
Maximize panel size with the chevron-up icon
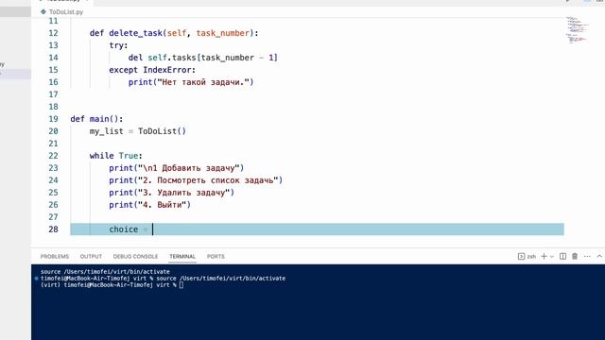tap(599, 256)
